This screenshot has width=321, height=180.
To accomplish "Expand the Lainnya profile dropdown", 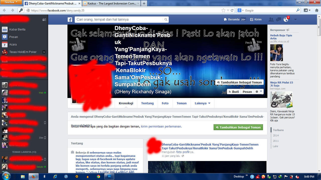I will 202,103.
